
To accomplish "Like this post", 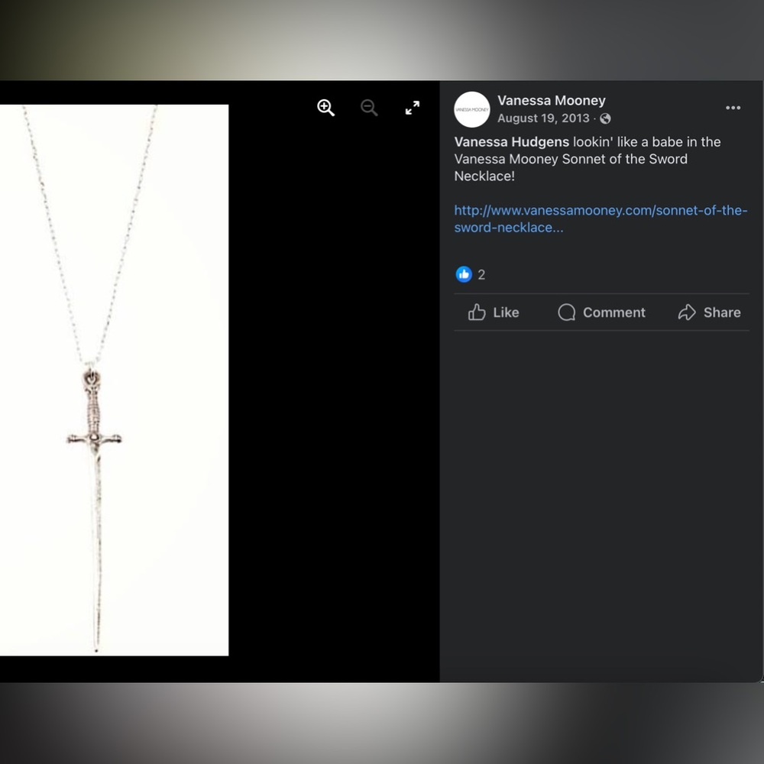I will (x=493, y=312).
